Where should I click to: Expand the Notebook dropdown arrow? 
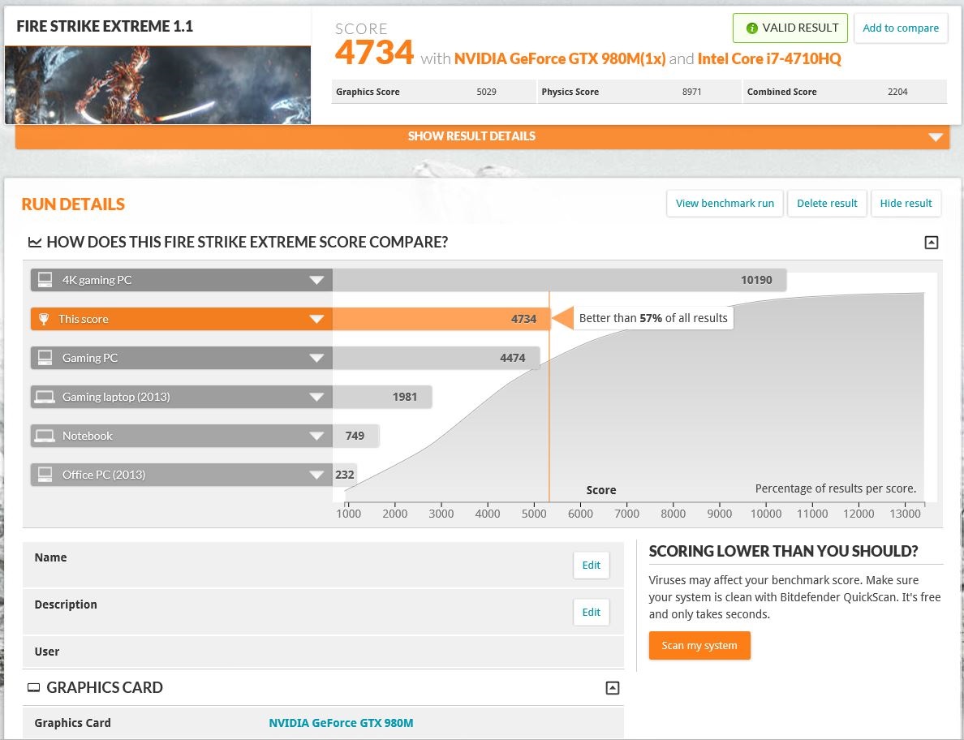(316, 437)
